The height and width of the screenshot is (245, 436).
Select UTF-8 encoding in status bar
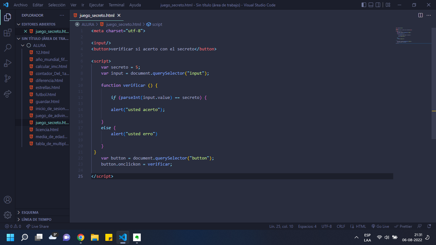(327, 226)
